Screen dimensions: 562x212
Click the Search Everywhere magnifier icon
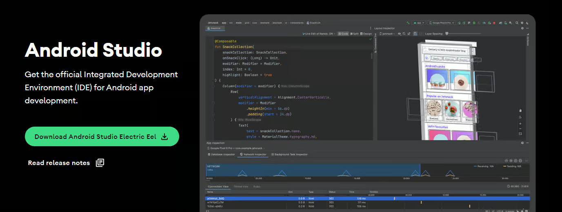click(x=517, y=23)
